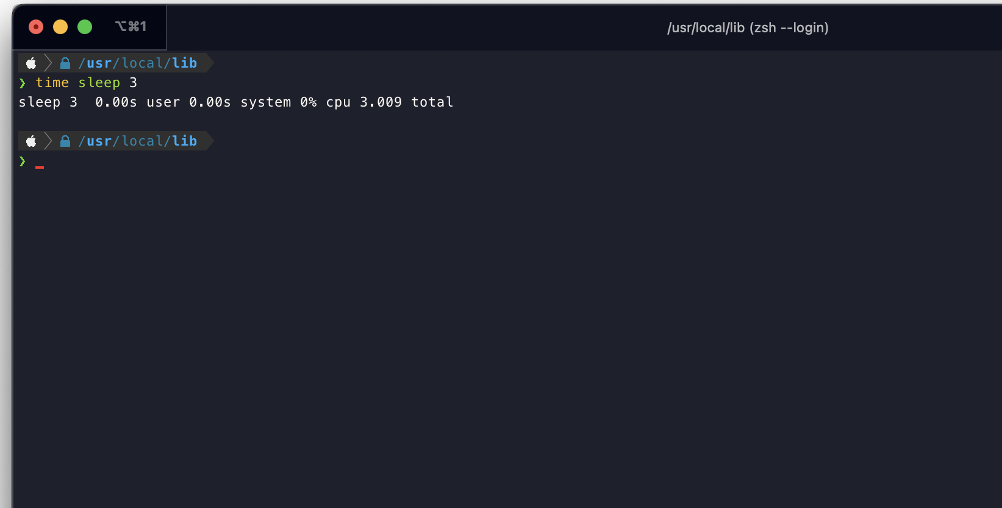Click the green prompt arrow on the empty line
Viewport: 1002px width, 508px height.
(x=23, y=161)
